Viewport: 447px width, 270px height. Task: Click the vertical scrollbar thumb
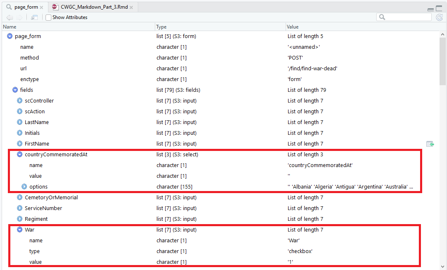pyautogui.click(x=442, y=61)
